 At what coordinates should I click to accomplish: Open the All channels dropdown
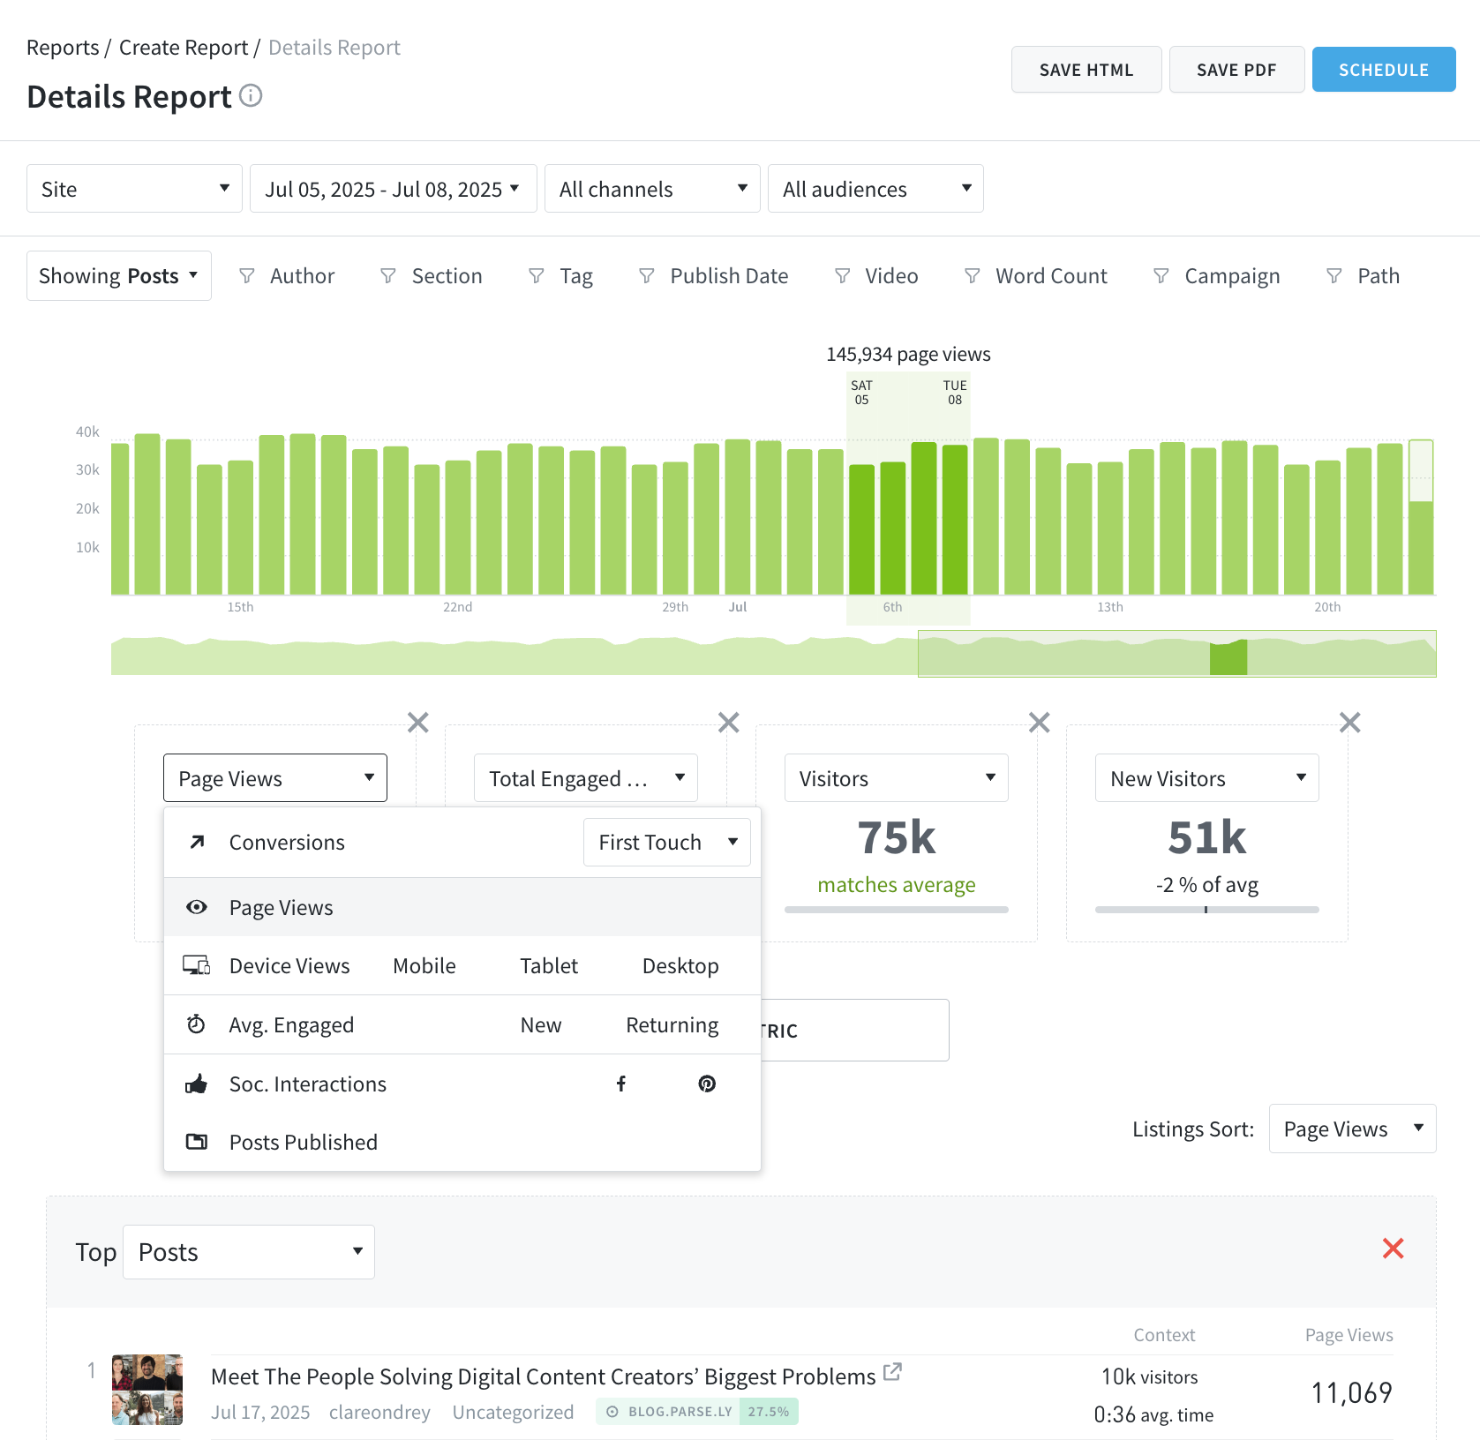click(652, 189)
